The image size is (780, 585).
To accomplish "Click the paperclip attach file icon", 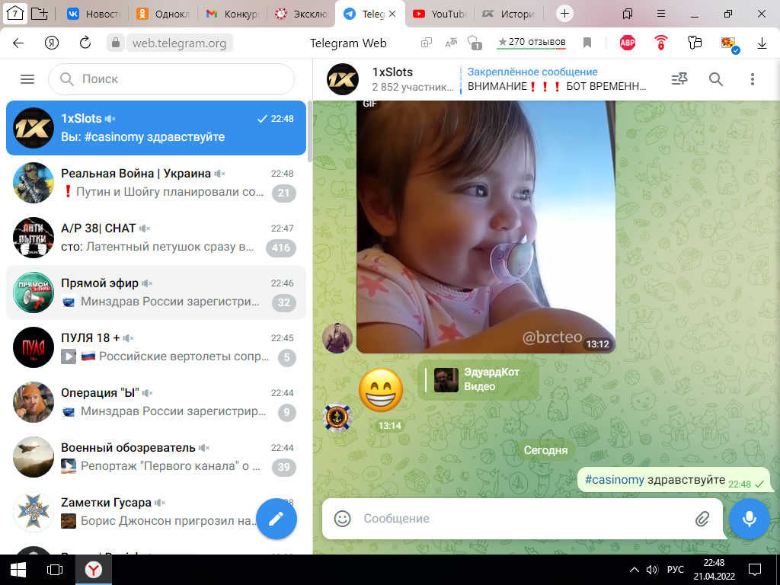I will click(702, 519).
